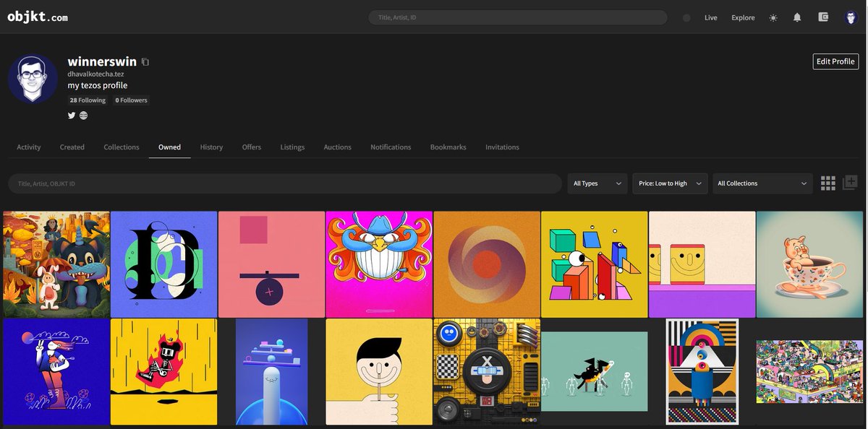Switch to the Activity tab
This screenshot has width=868, height=429.
click(x=29, y=147)
